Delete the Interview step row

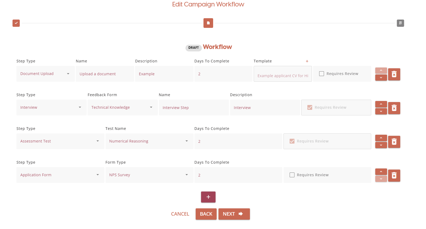394,108
